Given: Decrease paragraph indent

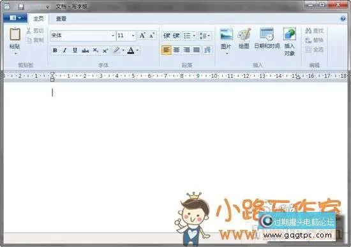Looking at the screenshot, I should coord(167,36).
